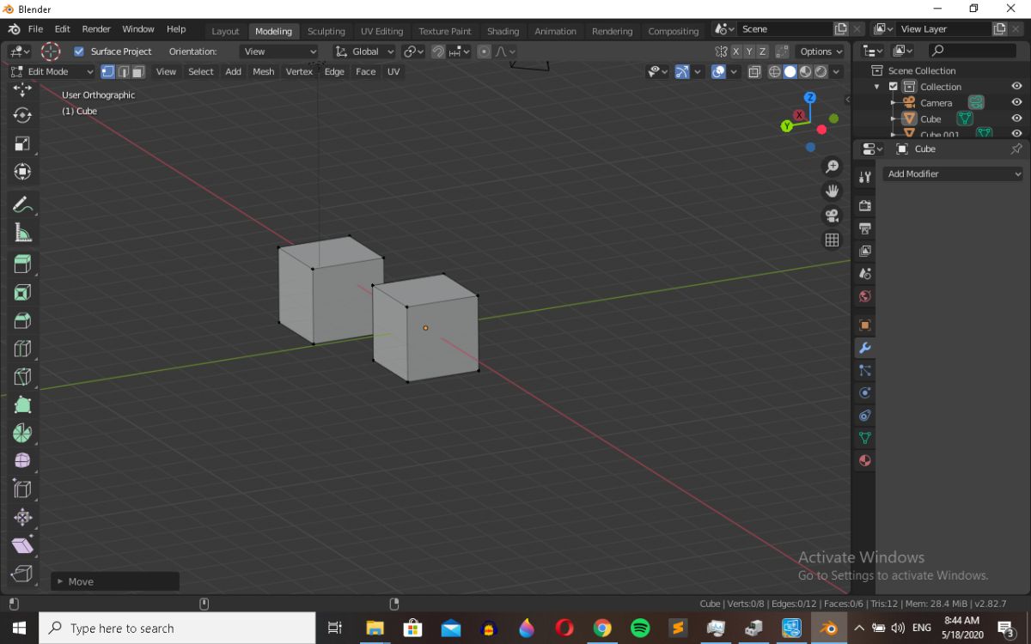Toggle mirror X axis button
The width and height of the screenshot is (1031, 644).
tap(735, 52)
